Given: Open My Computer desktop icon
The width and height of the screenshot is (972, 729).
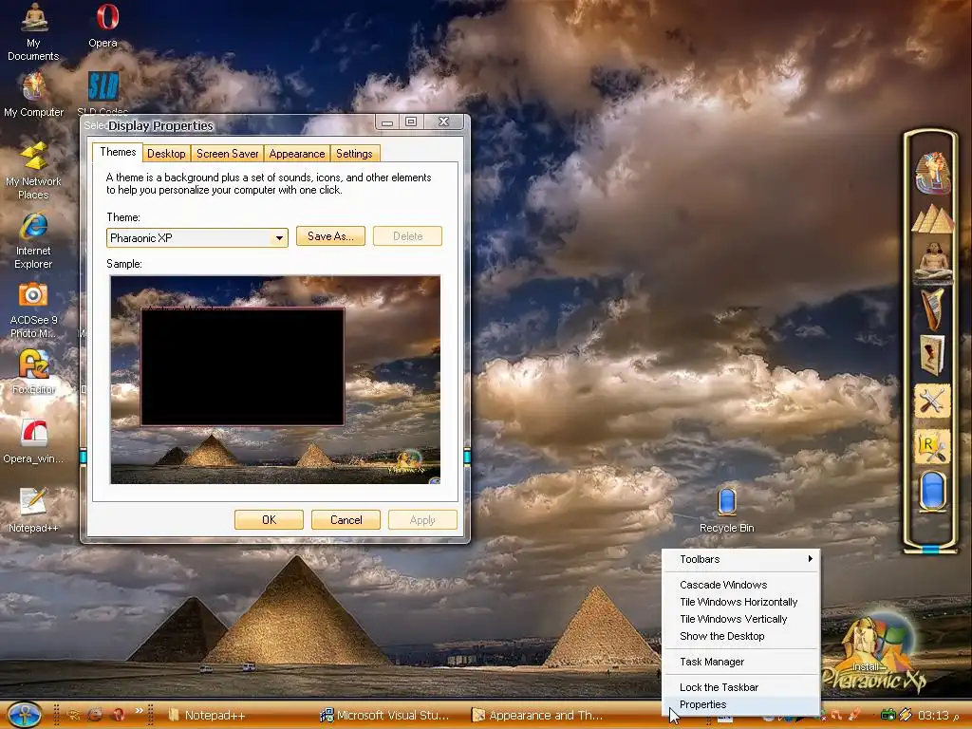Looking at the screenshot, I should pos(33,94).
